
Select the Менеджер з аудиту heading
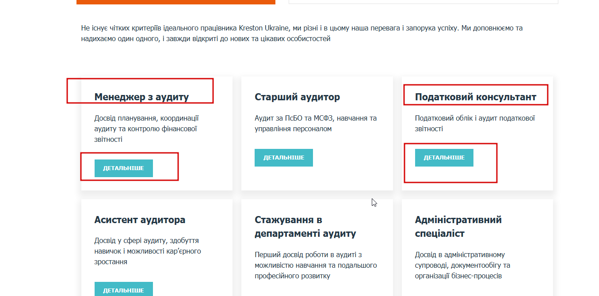click(141, 97)
